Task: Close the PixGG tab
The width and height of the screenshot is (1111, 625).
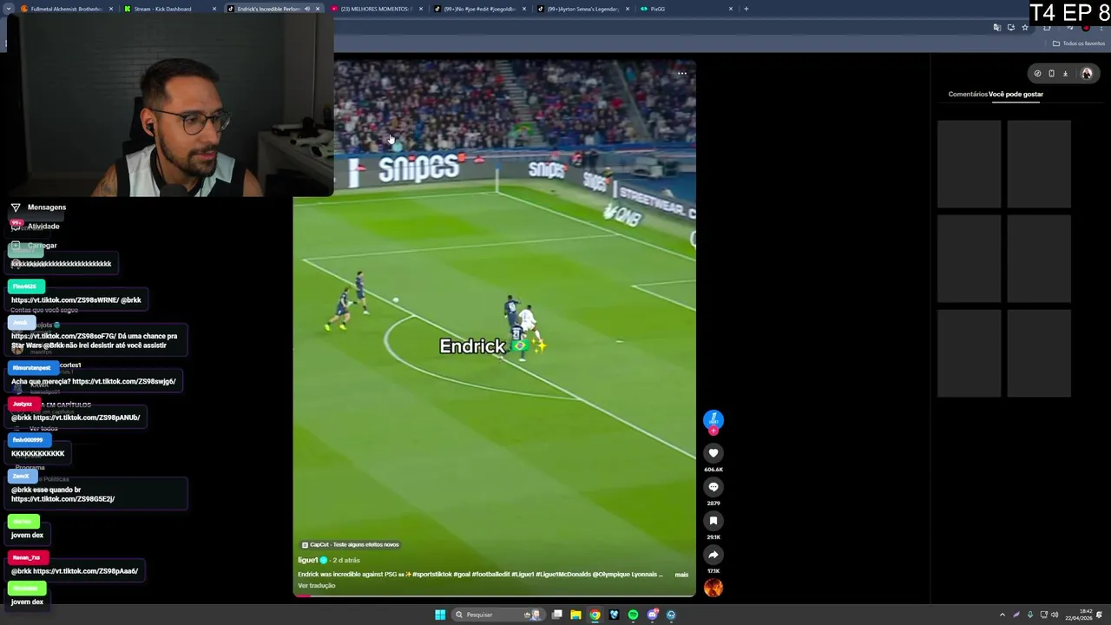Action: click(x=731, y=9)
